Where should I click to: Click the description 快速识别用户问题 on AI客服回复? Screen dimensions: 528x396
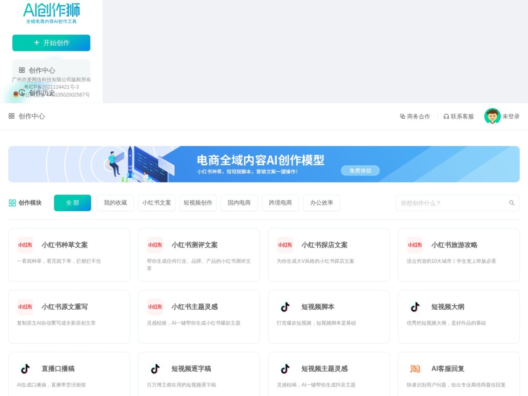coord(456,385)
